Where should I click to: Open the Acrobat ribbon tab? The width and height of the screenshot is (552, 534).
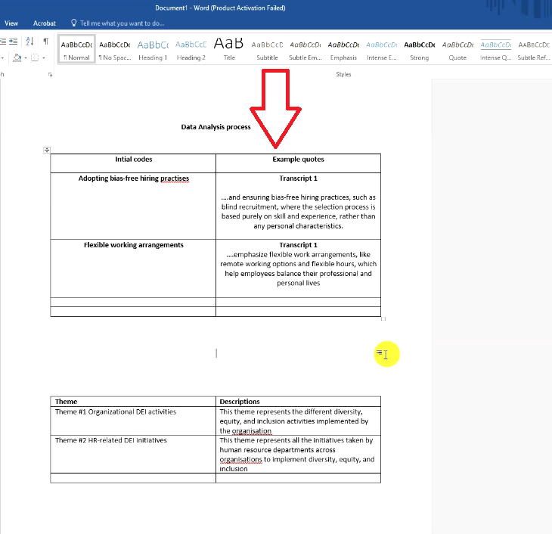click(x=45, y=23)
